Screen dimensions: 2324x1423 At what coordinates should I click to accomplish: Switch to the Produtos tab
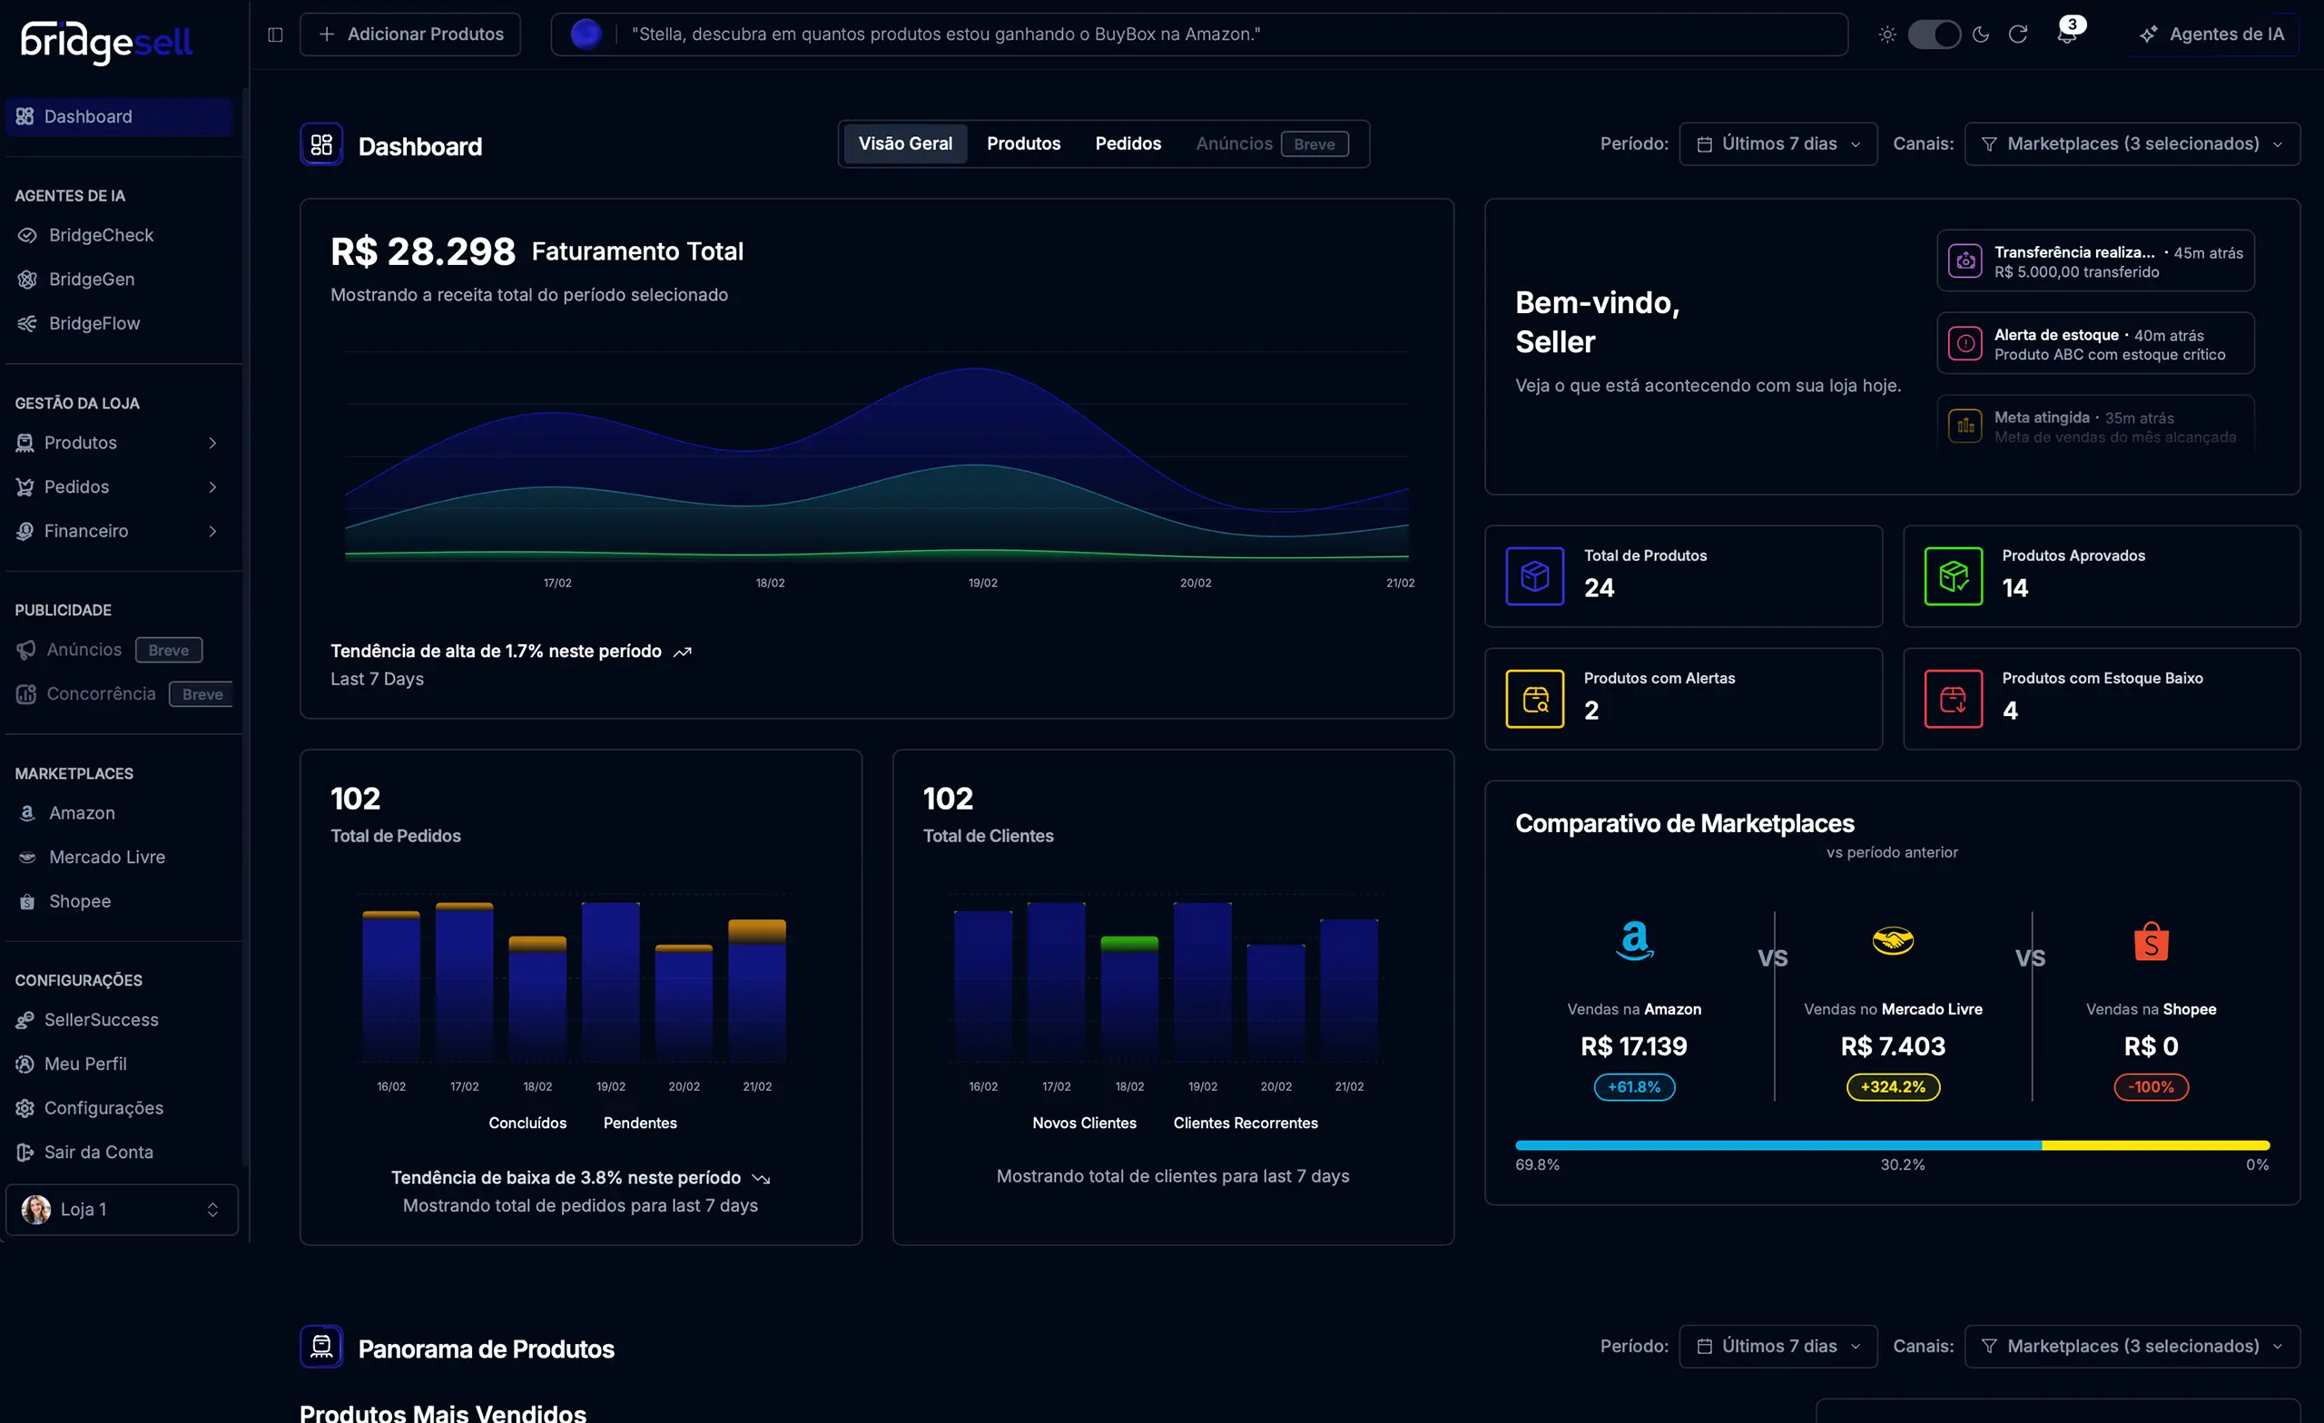point(1023,144)
